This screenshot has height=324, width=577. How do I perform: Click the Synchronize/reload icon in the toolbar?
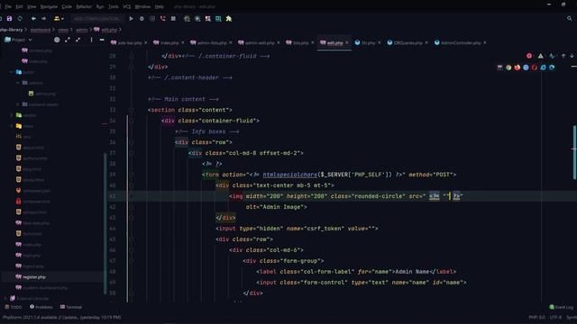tap(20, 19)
